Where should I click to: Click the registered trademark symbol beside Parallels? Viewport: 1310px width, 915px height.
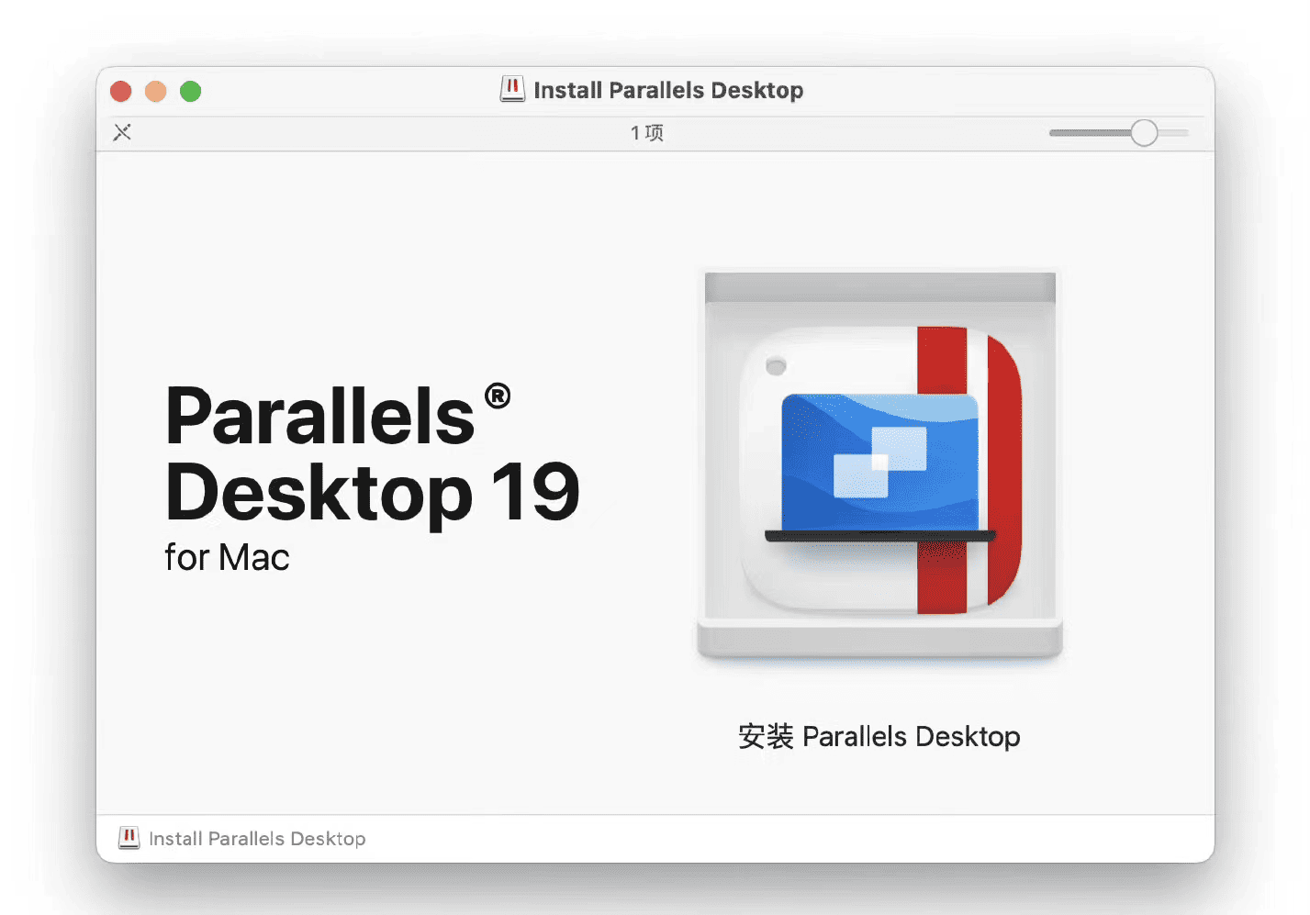(x=497, y=396)
